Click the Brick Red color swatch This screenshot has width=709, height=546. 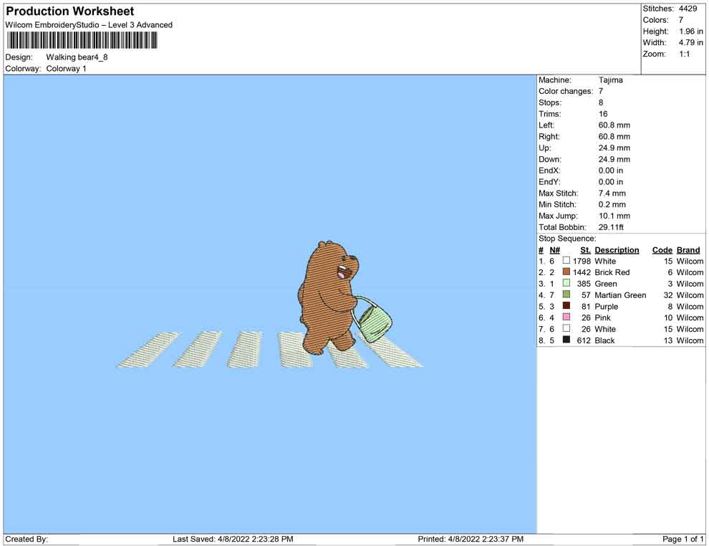[x=566, y=272]
